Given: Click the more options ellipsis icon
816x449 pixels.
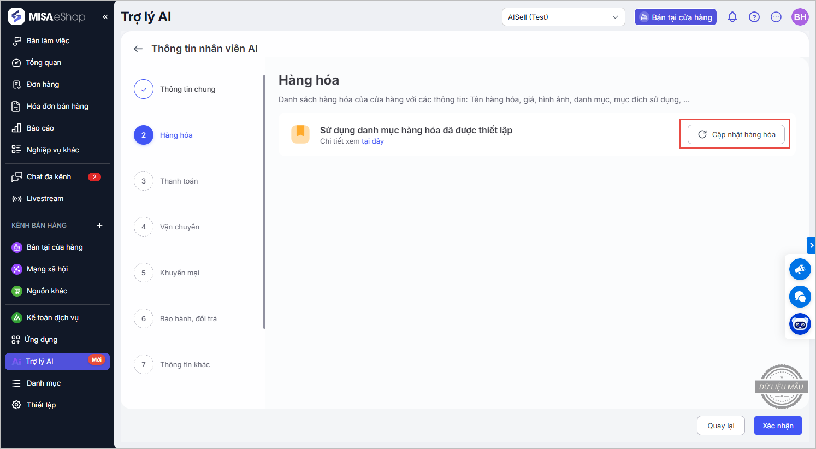Looking at the screenshot, I should coord(776,17).
